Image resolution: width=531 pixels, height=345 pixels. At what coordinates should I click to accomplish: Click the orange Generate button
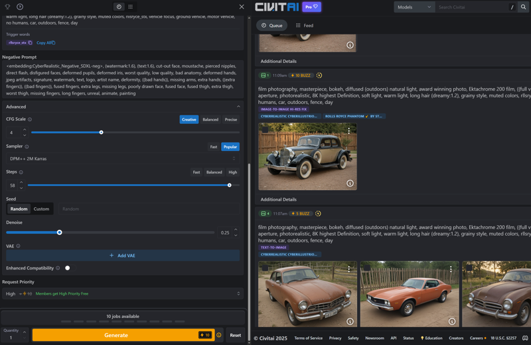pos(123,335)
